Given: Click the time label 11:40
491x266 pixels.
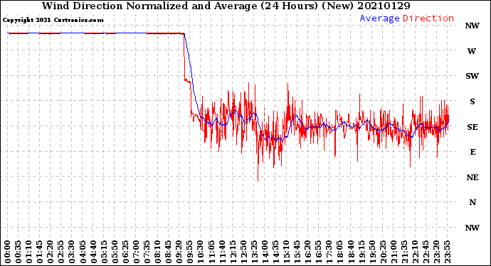Looking at the screenshot, I should tap(222, 252).
